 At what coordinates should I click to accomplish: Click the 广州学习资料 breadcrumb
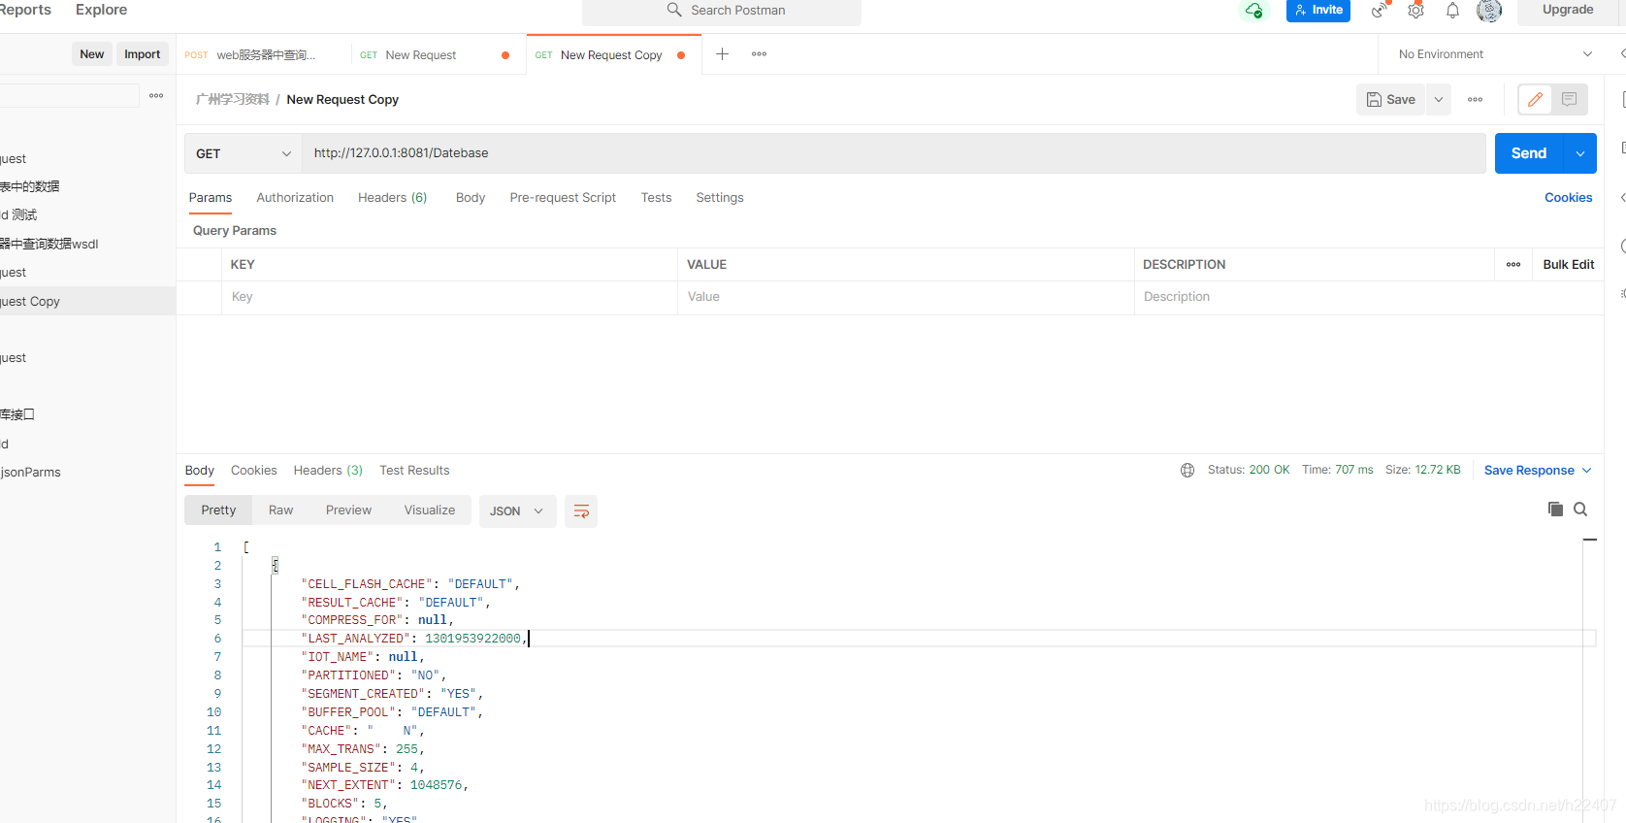[233, 99]
